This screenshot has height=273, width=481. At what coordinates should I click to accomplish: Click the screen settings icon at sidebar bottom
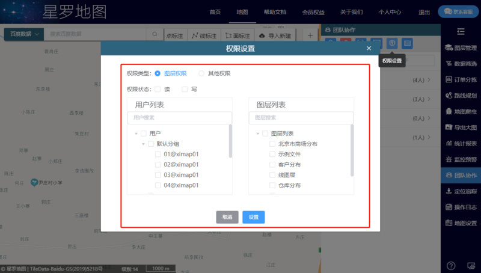pos(471,266)
